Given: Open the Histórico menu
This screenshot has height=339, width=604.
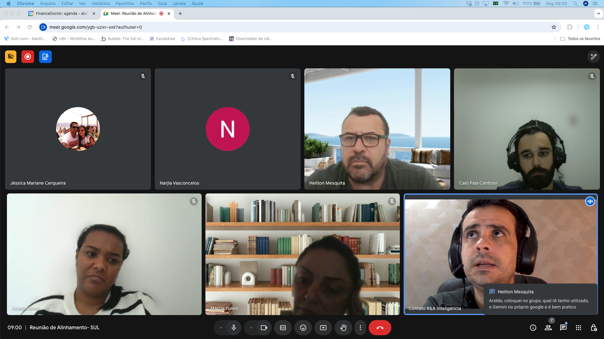Looking at the screenshot, I should coord(101,3).
